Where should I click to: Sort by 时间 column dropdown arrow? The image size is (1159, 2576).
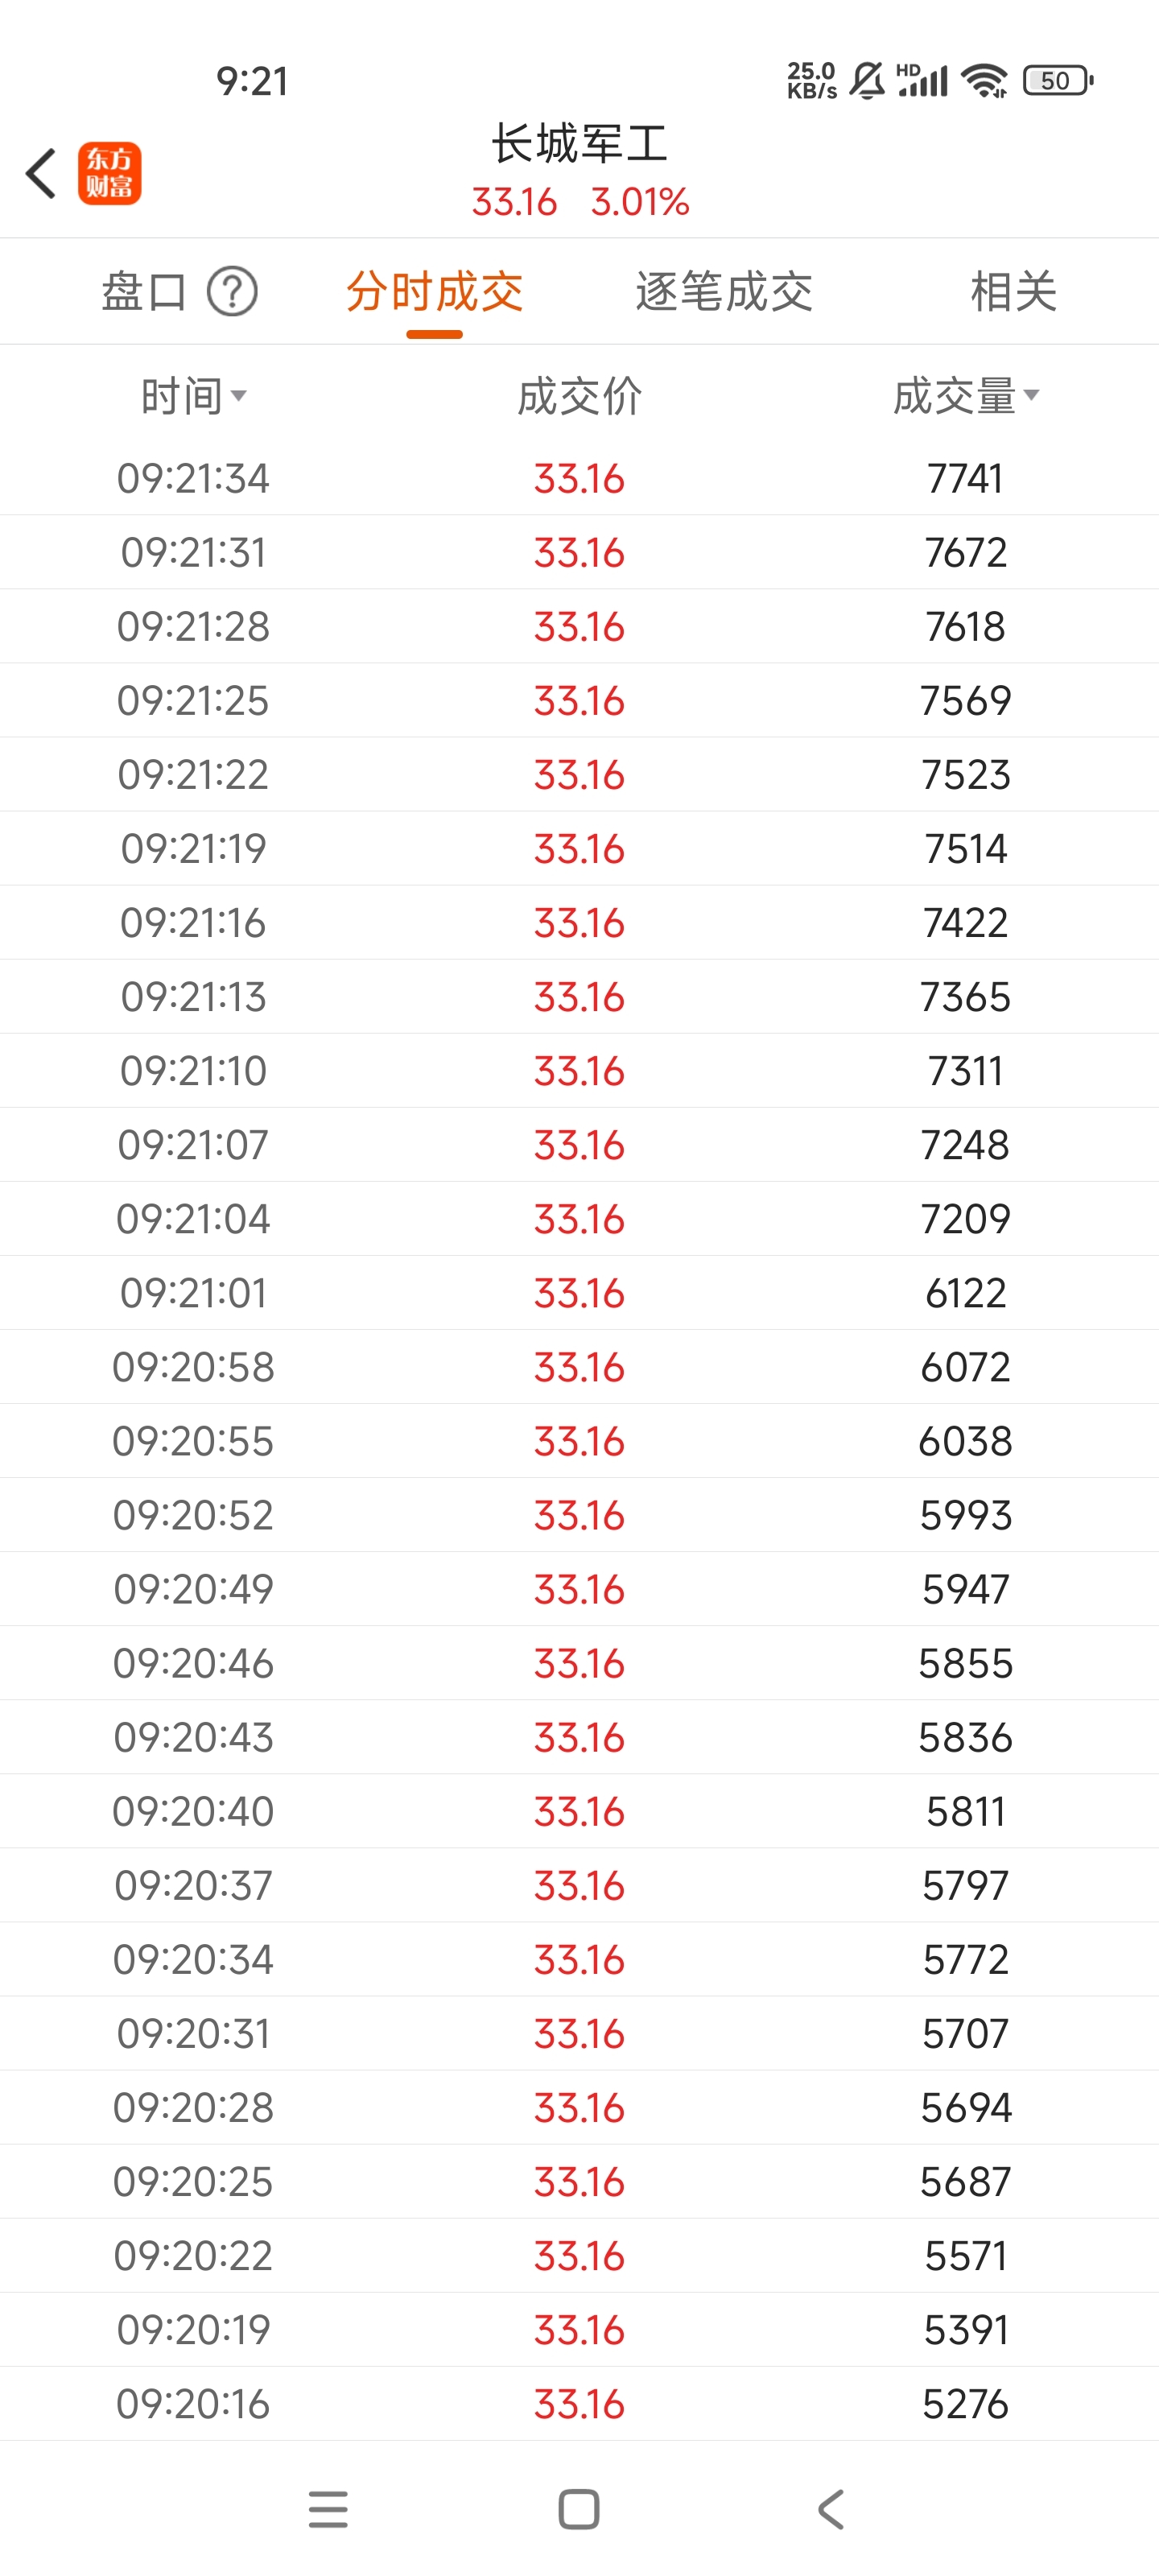tap(238, 396)
